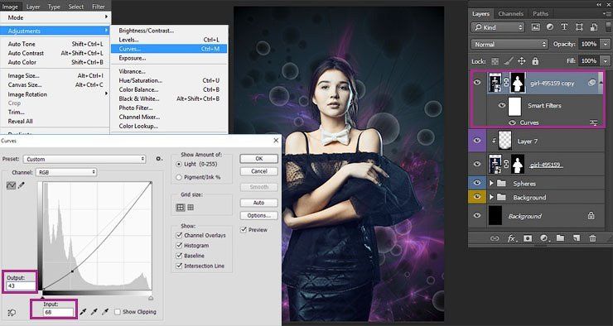Click Cancel in the Curves dialog
This screenshot has height=326, width=613.
point(258,171)
